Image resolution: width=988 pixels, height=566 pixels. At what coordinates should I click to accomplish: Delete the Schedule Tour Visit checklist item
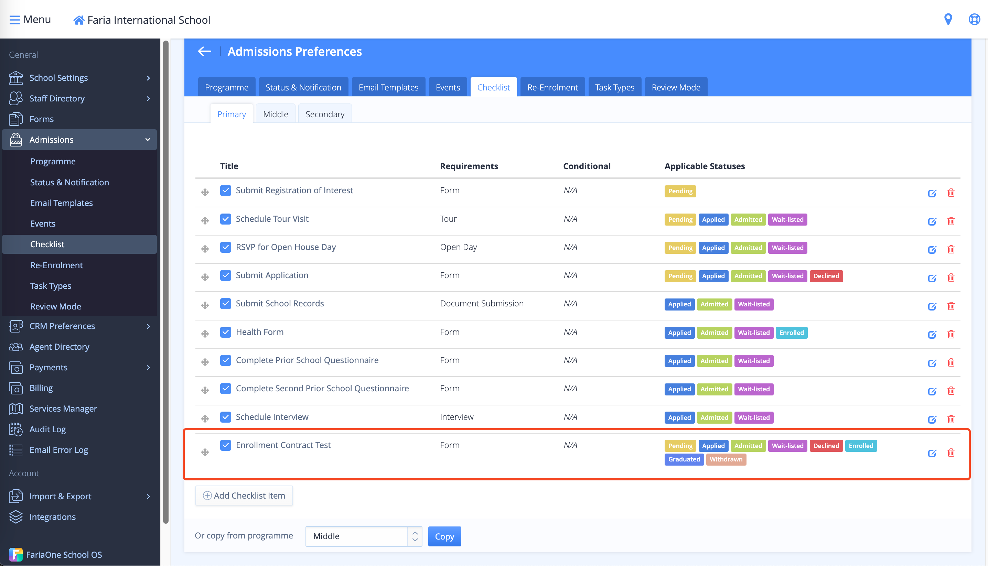point(951,221)
